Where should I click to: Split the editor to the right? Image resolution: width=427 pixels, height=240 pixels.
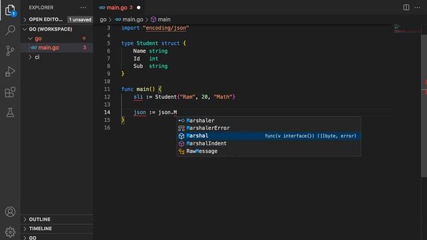406,7
